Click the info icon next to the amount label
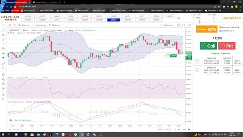This screenshot has height=137, width=243. [x=199, y=14]
